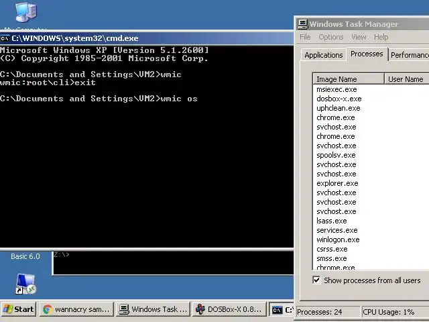Image resolution: width=429 pixels, height=322 pixels.
Task: Select the svchost.exe row above lsass.exe
Action: (x=336, y=211)
